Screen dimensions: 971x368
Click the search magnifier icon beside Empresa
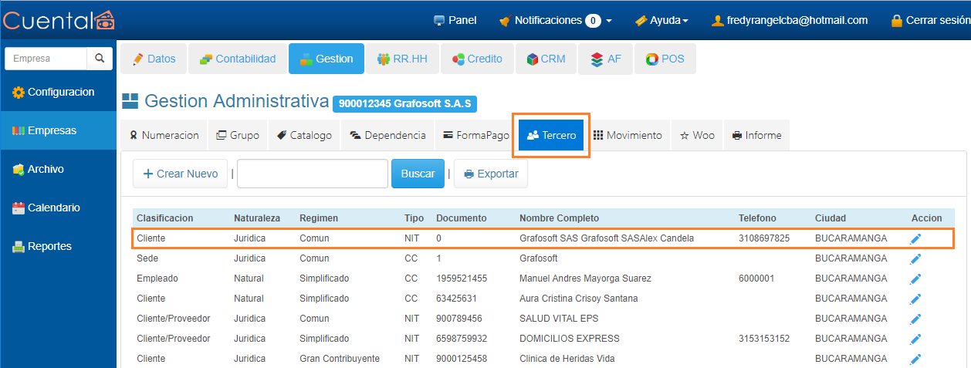pyautogui.click(x=99, y=59)
